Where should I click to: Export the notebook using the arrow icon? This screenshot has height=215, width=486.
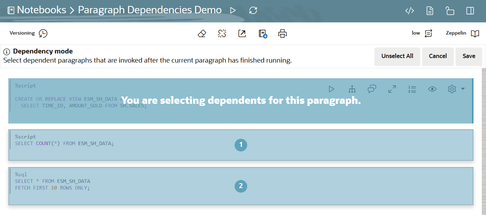[x=242, y=34]
